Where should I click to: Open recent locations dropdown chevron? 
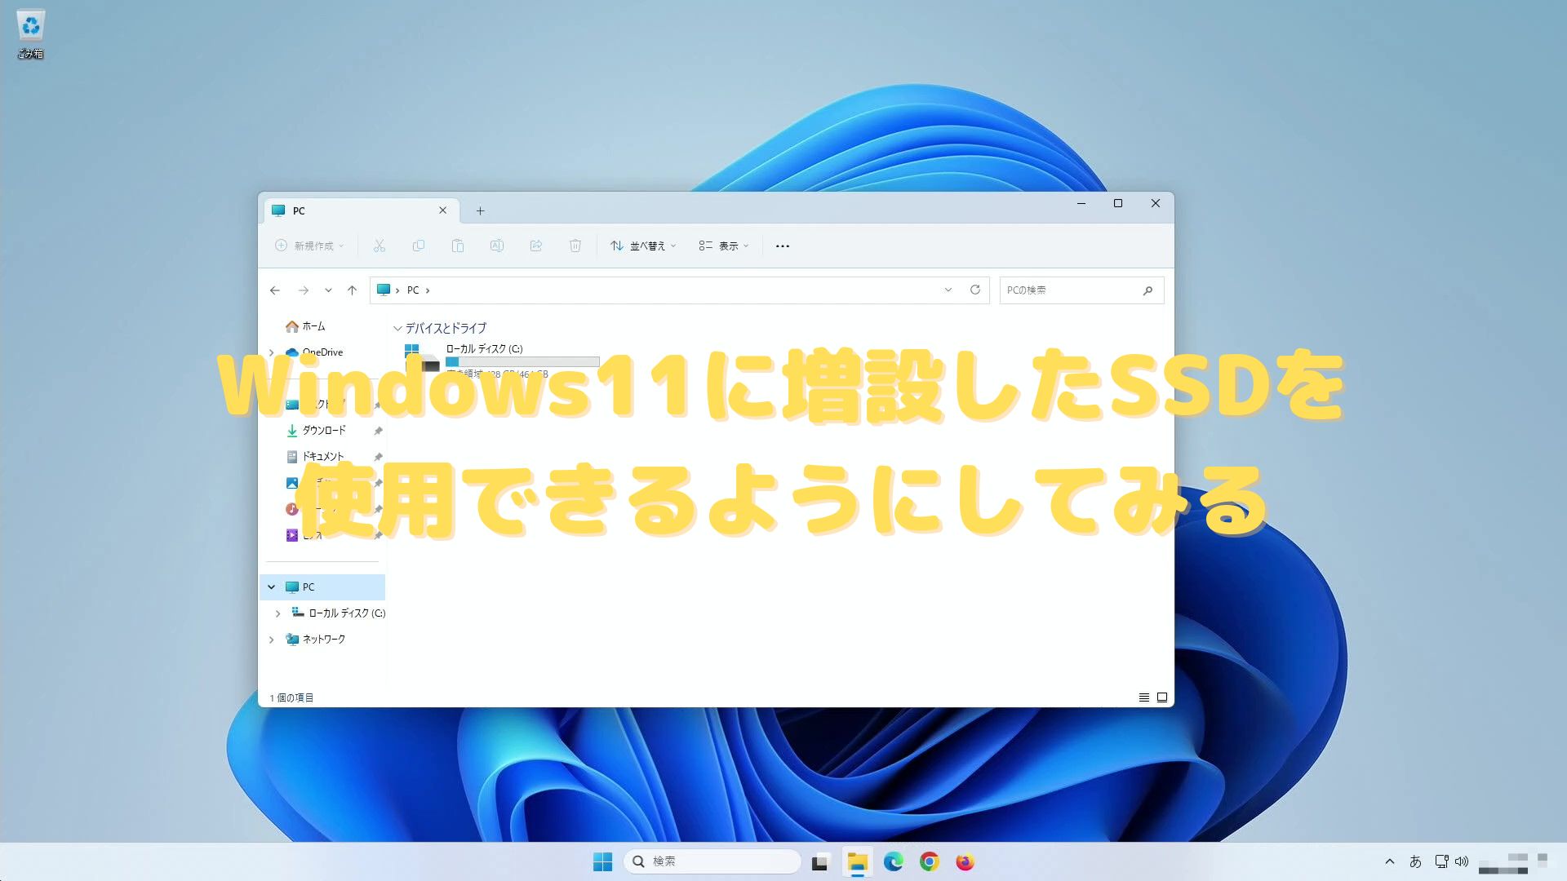328,290
